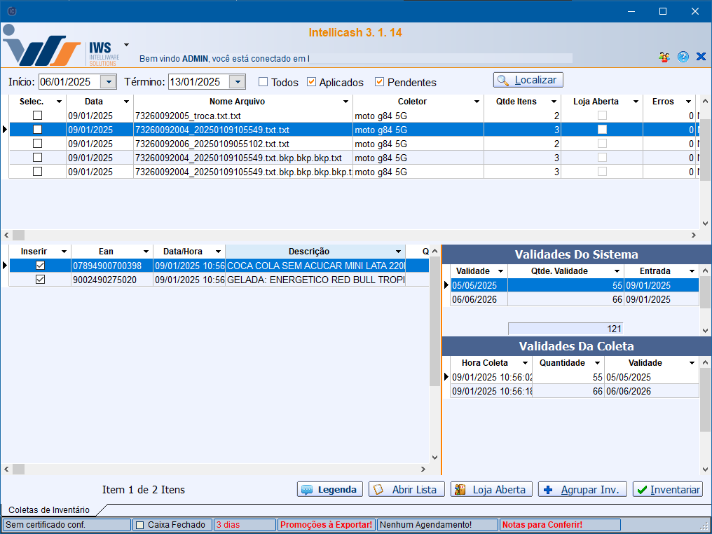Select the Coletas de Inventário tab

click(x=49, y=510)
